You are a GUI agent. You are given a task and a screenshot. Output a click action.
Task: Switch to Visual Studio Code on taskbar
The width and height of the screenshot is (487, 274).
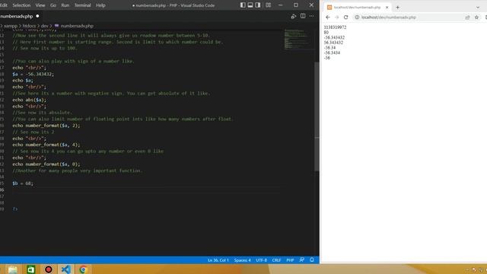(66, 269)
